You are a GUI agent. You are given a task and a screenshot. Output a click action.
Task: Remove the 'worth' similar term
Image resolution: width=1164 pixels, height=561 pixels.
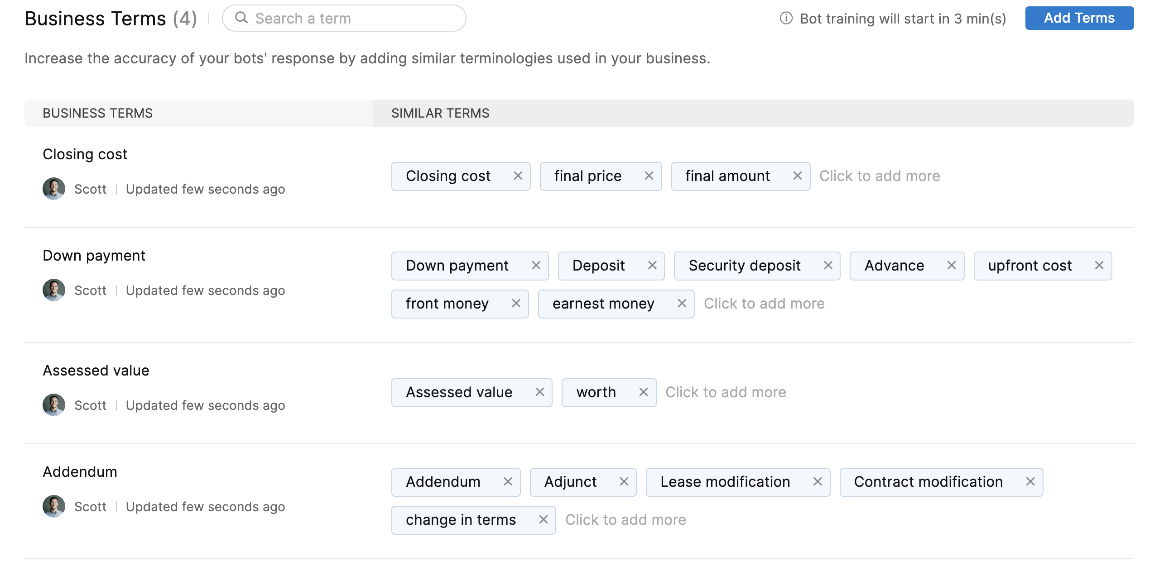tap(643, 392)
